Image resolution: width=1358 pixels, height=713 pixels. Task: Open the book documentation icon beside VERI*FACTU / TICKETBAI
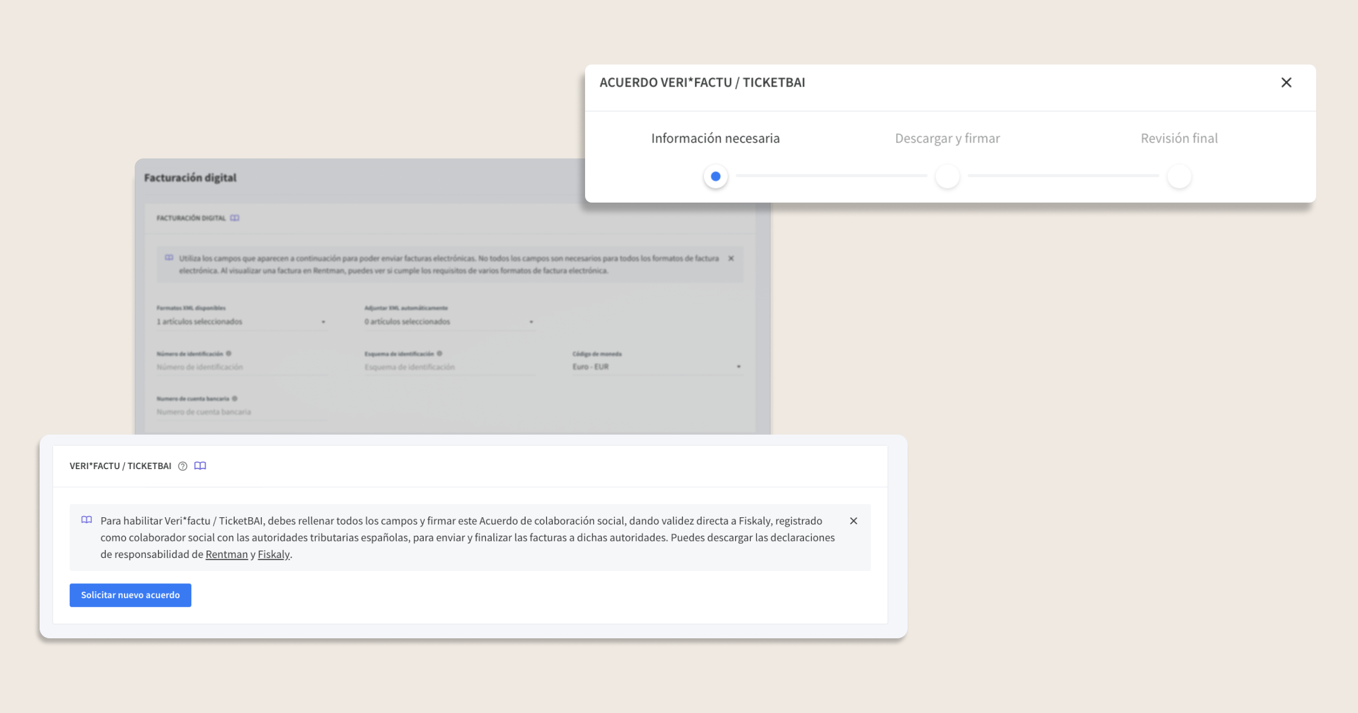200,466
